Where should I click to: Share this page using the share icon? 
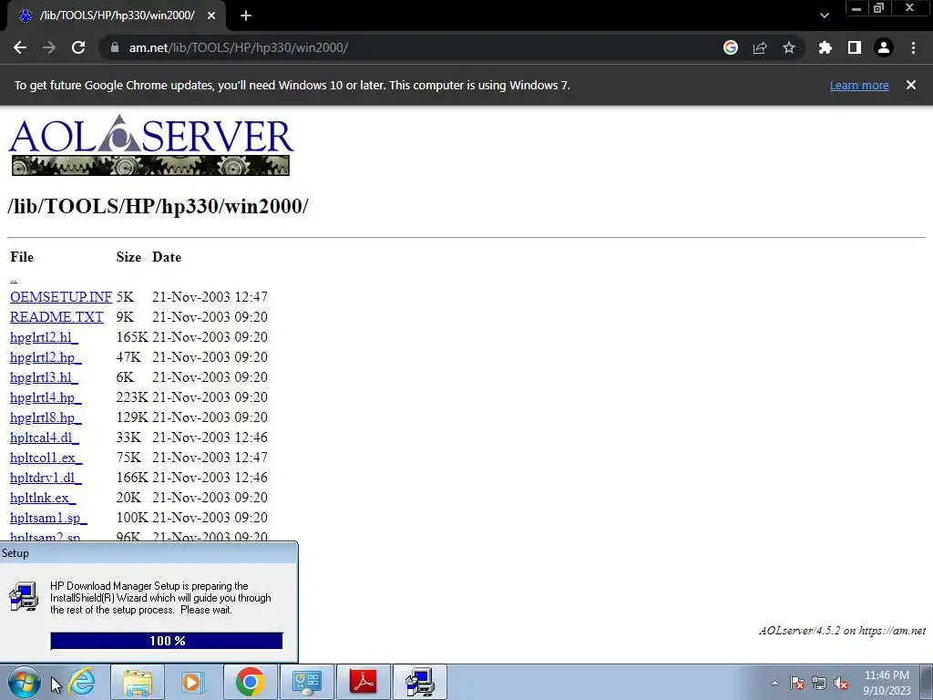760,47
